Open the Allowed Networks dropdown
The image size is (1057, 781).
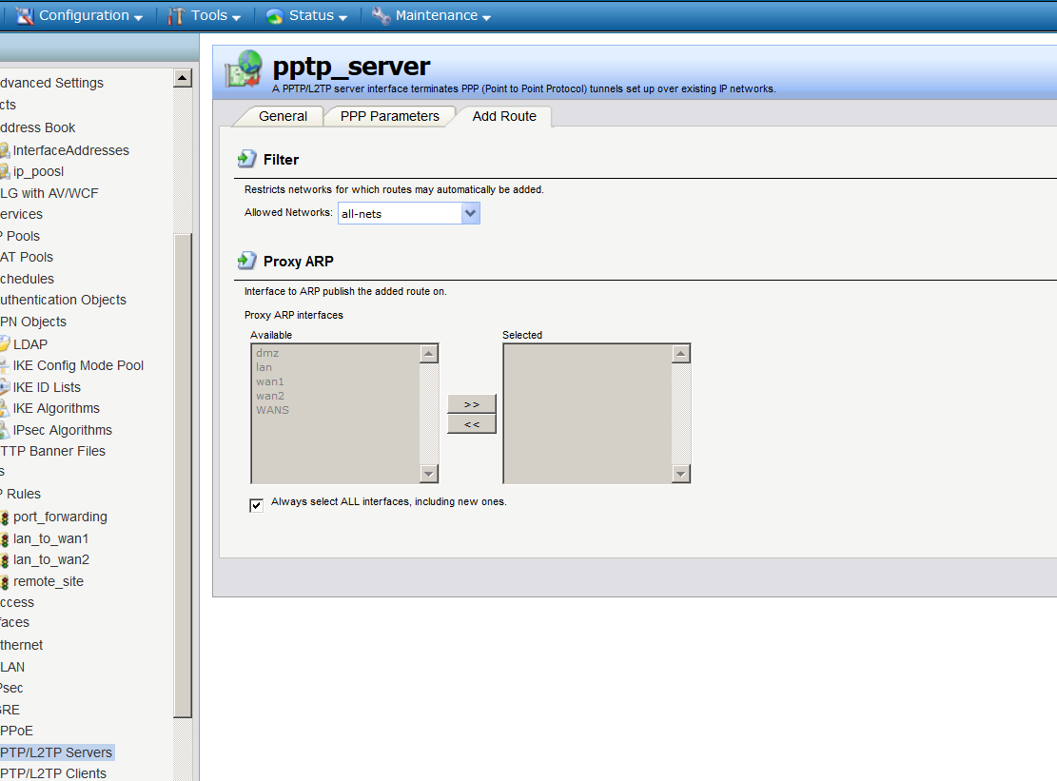[408, 214]
